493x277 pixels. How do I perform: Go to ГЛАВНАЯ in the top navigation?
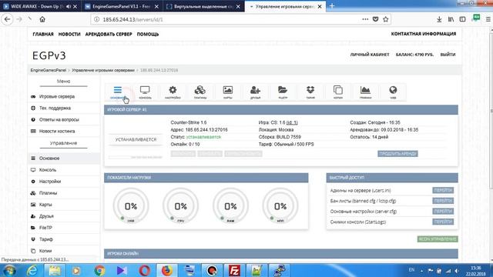[43, 34]
